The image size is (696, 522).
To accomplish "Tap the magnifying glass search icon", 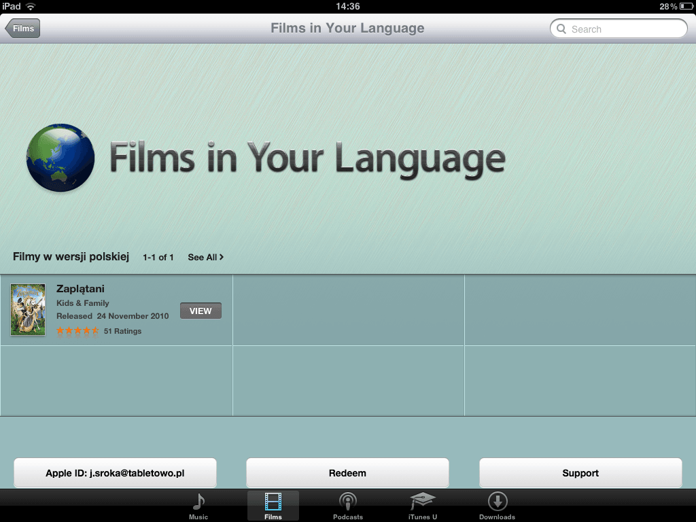I will (x=561, y=29).
